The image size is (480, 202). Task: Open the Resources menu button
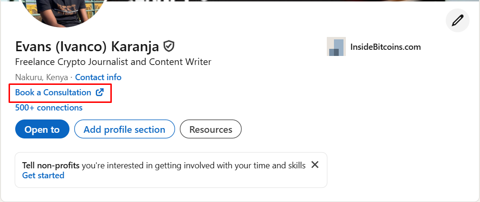(x=211, y=129)
